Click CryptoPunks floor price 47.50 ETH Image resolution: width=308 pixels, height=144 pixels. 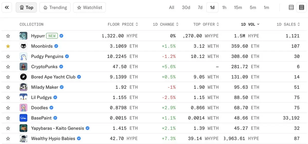(125, 67)
